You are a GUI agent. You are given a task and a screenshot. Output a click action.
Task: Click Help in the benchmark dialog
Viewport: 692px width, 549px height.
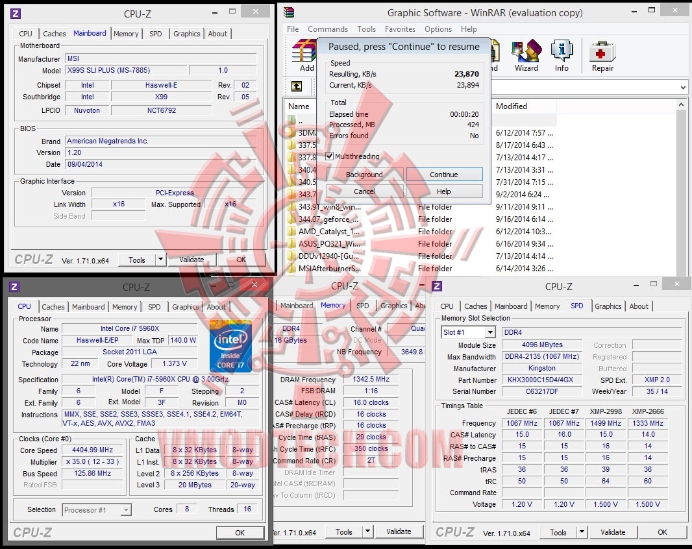point(444,191)
